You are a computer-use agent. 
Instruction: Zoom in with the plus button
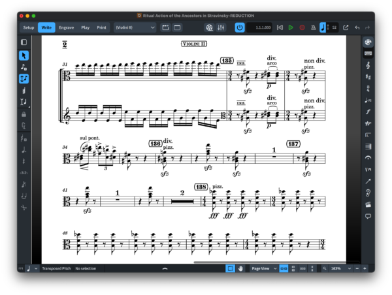365,268
